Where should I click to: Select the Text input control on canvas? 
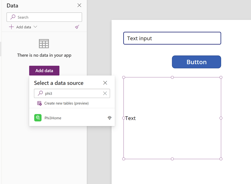point(172,38)
